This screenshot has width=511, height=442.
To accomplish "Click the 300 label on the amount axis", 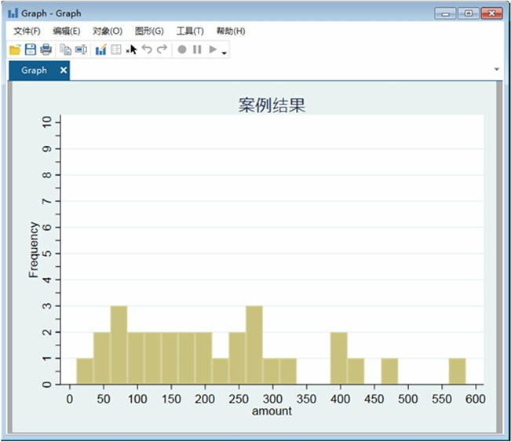I will (273, 399).
